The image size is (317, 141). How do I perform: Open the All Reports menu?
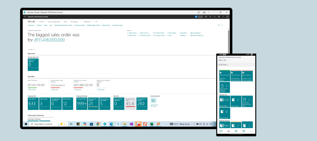pyautogui.click(x=87, y=22)
